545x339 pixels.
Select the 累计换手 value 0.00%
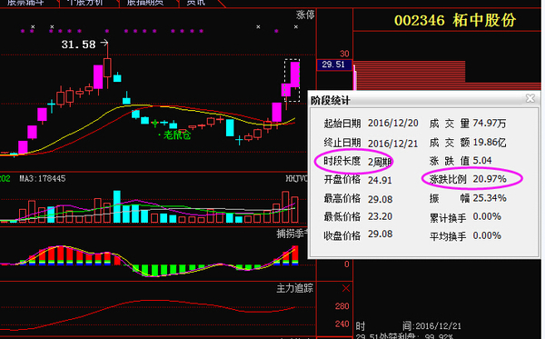487,217
